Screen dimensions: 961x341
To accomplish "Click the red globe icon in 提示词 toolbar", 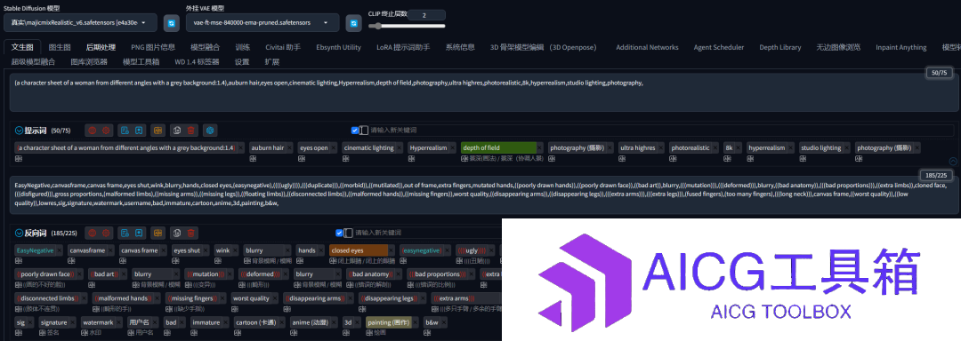I will click(92, 131).
